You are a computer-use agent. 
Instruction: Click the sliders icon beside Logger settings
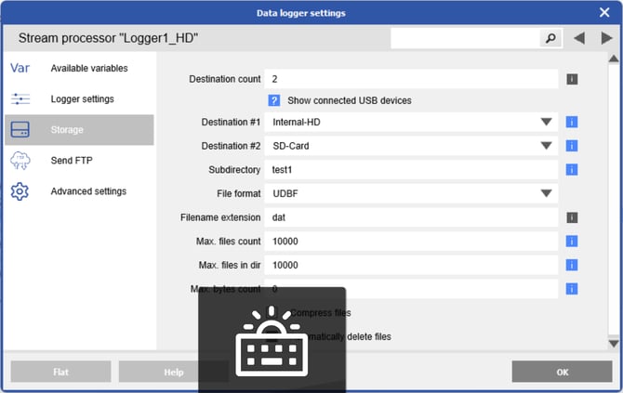point(20,98)
